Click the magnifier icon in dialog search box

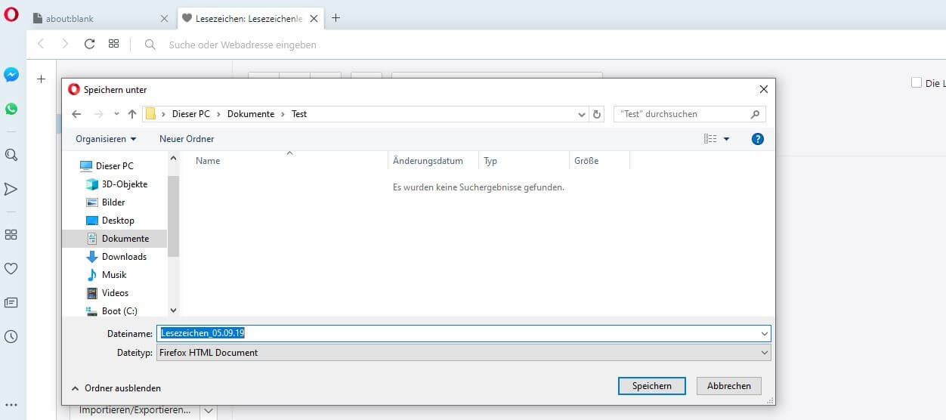[755, 114]
